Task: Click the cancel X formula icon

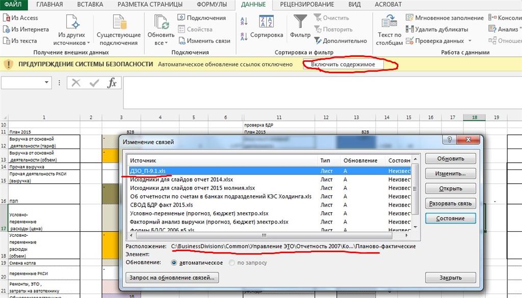Action: [x=76, y=83]
